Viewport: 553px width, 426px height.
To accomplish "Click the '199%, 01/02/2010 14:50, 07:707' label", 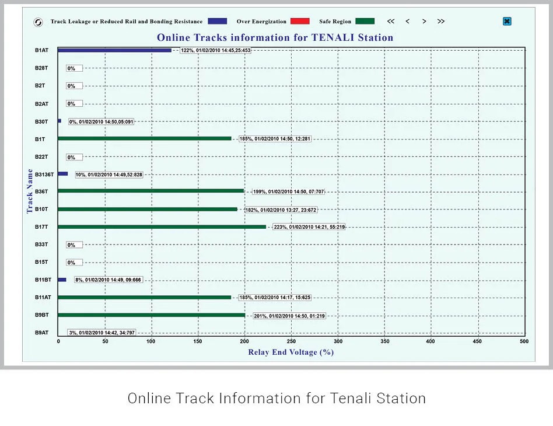I will point(289,191).
